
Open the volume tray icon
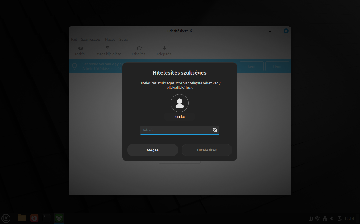click(x=332, y=218)
